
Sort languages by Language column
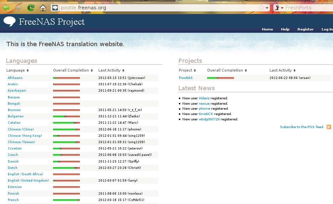(x=17, y=70)
